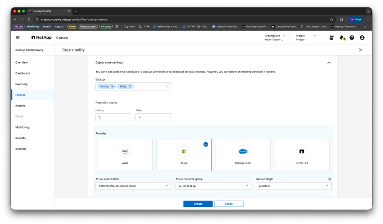
Task: Bookmark this page with the star icon
Action: (332, 20)
